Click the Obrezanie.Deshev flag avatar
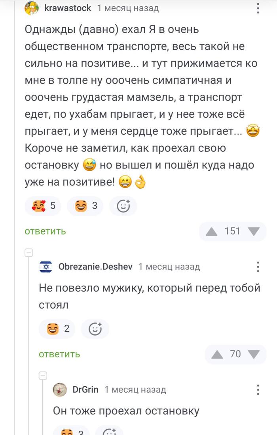Screen dimensions: 277x435 (46, 267)
